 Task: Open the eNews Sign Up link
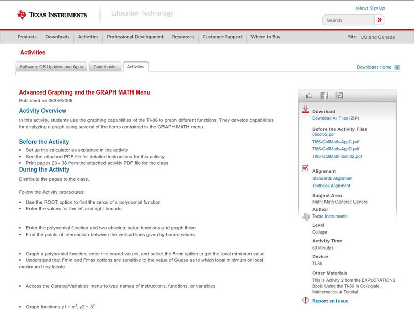click(x=370, y=8)
